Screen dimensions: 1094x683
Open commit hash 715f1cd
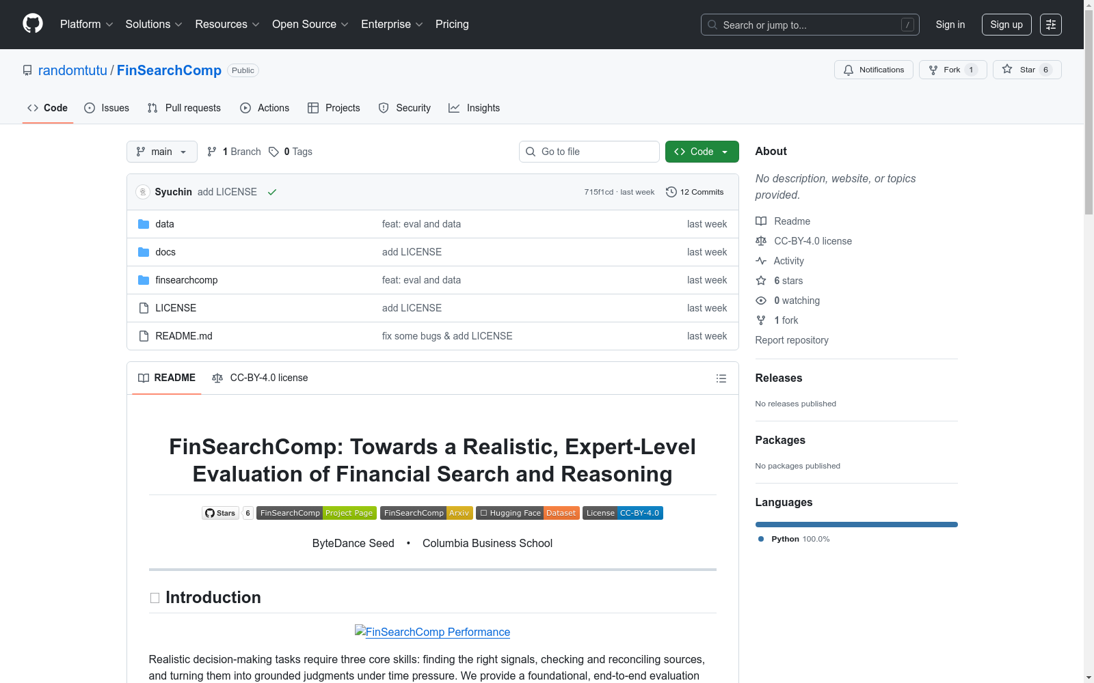tap(599, 192)
